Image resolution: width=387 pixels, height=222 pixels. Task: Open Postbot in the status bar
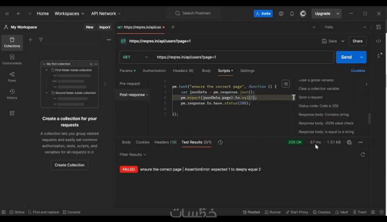(x=252, y=212)
